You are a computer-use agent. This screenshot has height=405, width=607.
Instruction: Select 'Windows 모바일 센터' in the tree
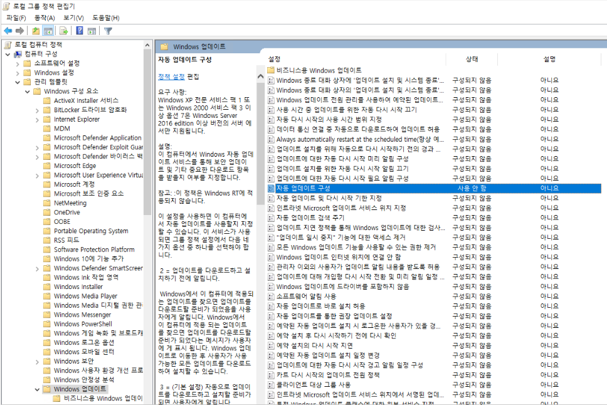(84, 352)
